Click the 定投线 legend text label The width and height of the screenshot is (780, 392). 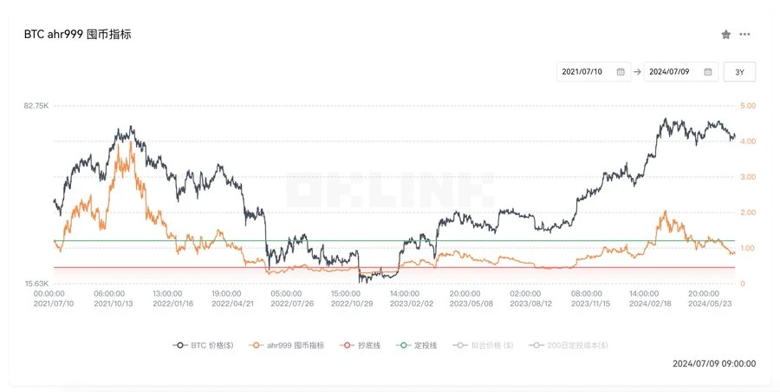[423, 345]
